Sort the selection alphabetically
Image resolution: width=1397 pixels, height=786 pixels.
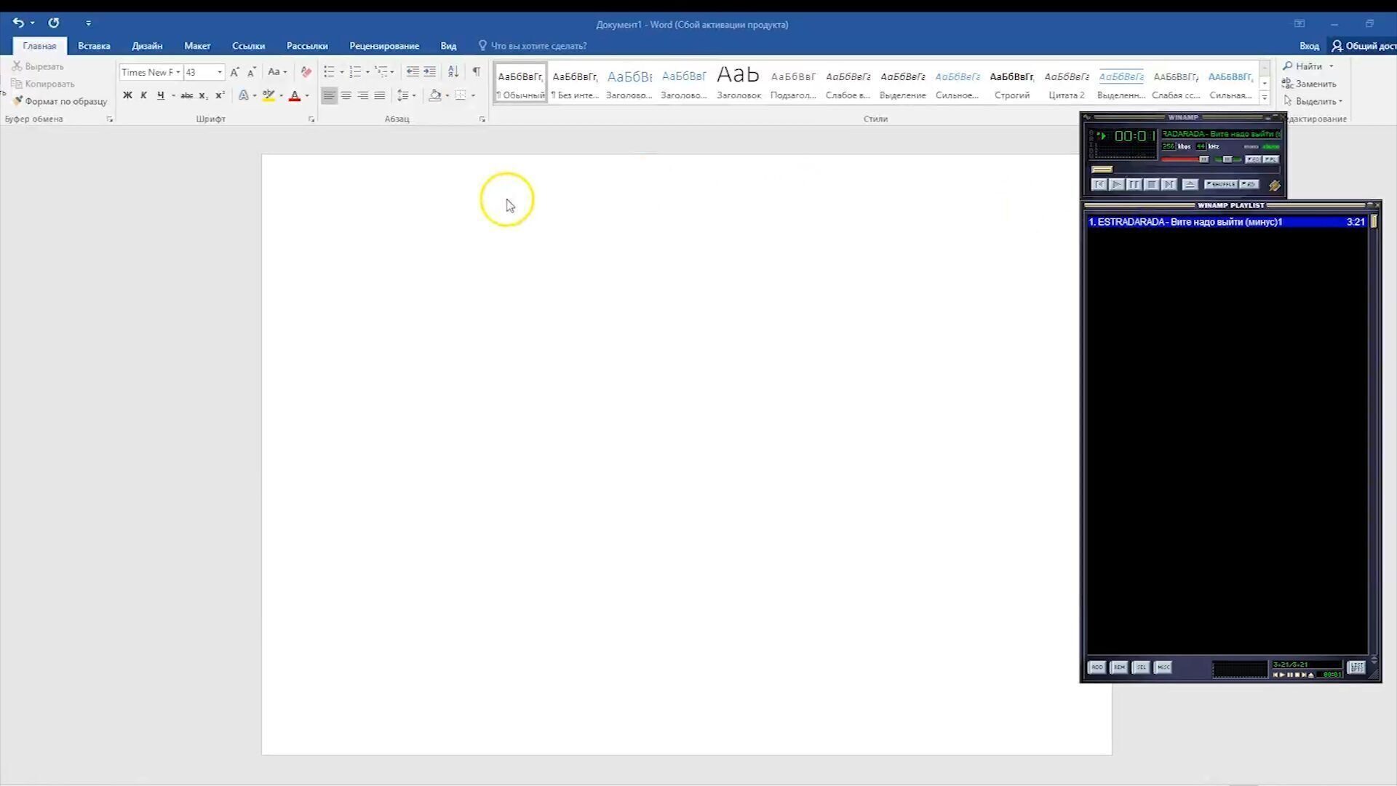click(453, 72)
